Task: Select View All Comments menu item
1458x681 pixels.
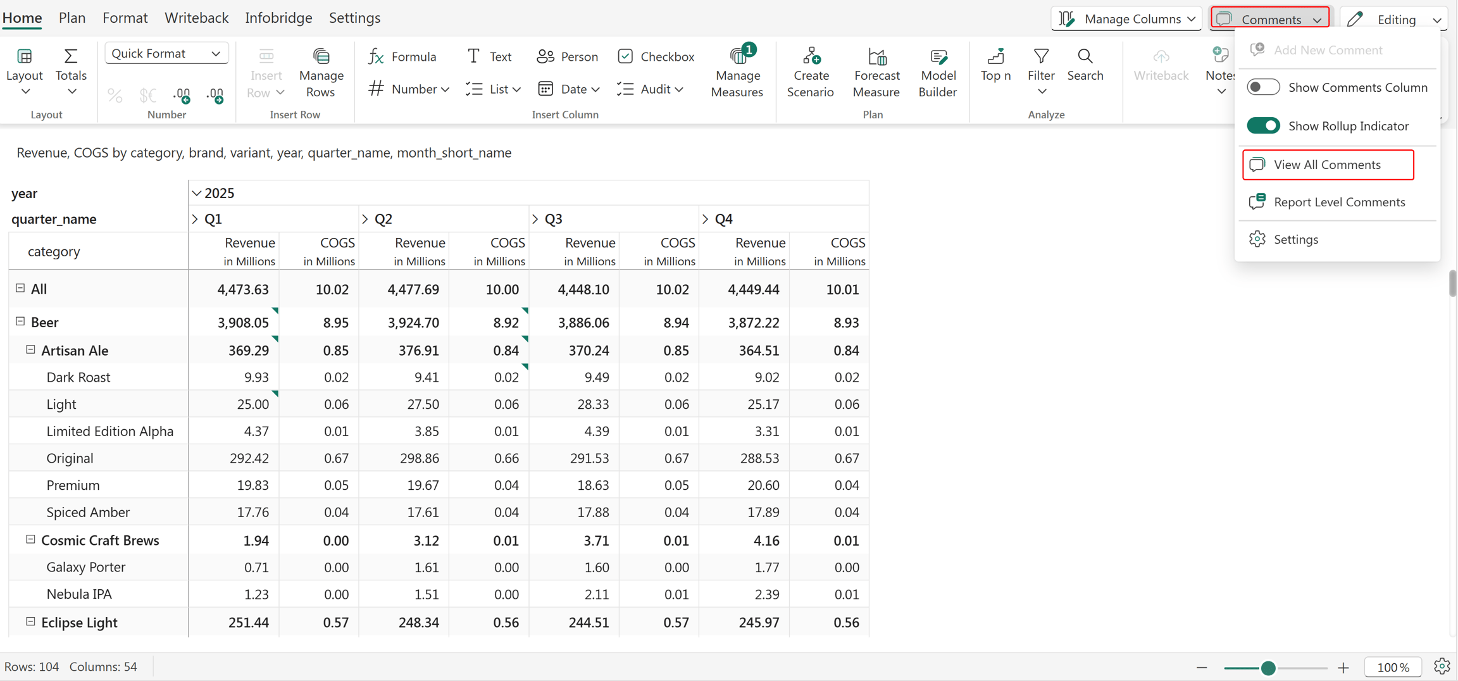Action: point(1328,165)
